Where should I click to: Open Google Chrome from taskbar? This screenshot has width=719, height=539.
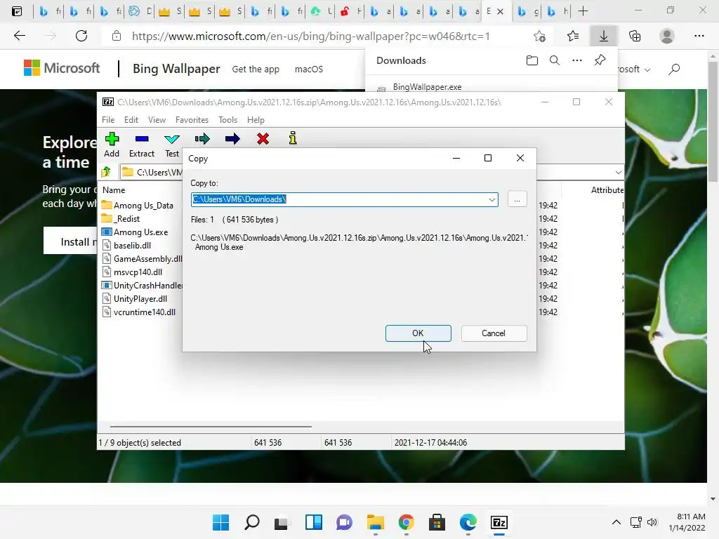pyautogui.click(x=407, y=522)
